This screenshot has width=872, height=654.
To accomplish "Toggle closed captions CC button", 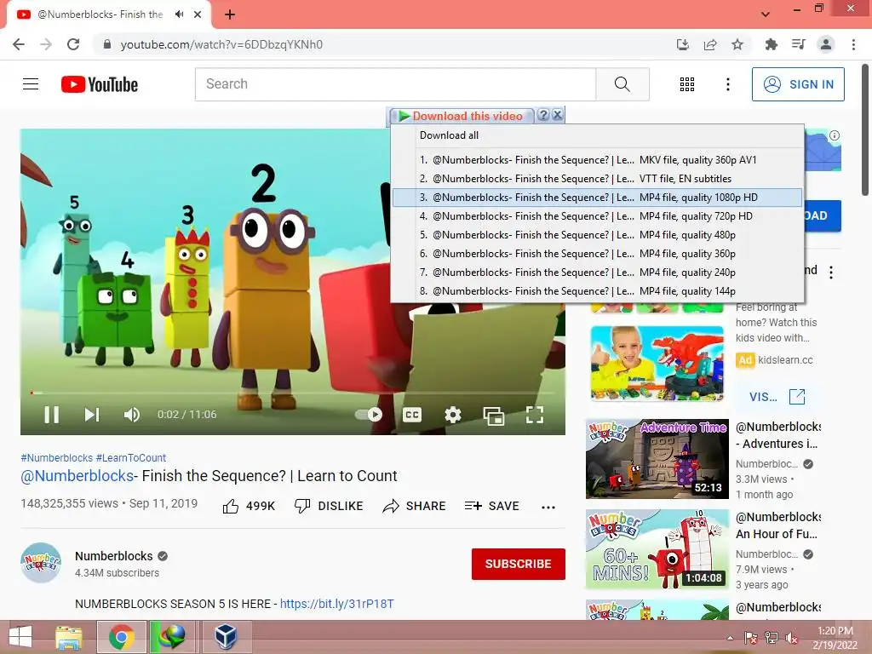I will pos(411,415).
